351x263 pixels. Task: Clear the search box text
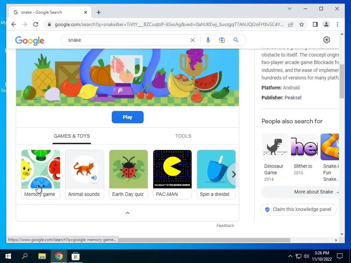click(193, 40)
